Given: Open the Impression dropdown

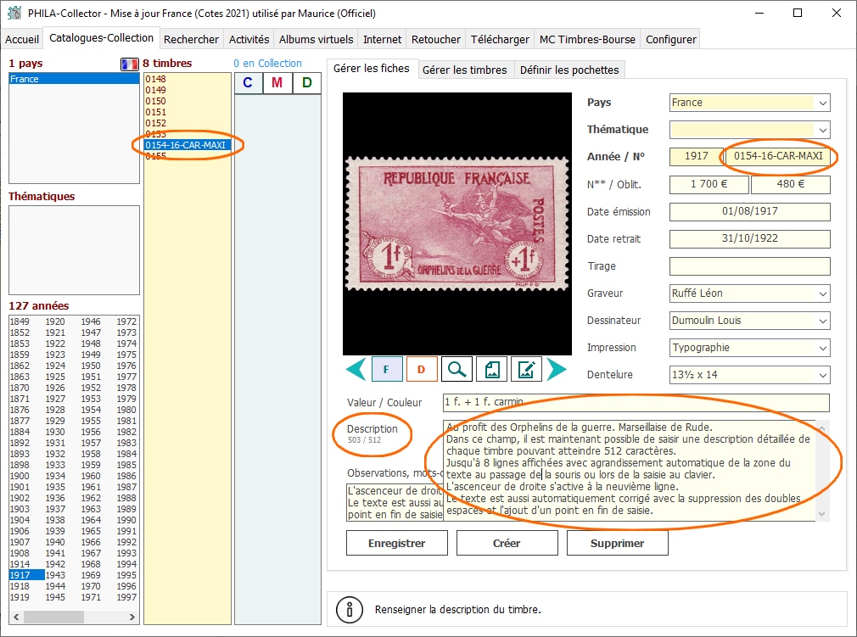Looking at the screenshot, I should coord(822,348).
